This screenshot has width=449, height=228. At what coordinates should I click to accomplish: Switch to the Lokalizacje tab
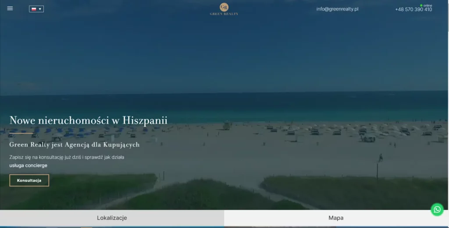tap(112, 218)
